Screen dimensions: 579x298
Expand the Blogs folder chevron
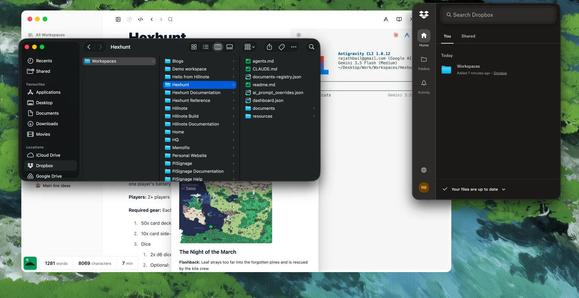(233, 61)
